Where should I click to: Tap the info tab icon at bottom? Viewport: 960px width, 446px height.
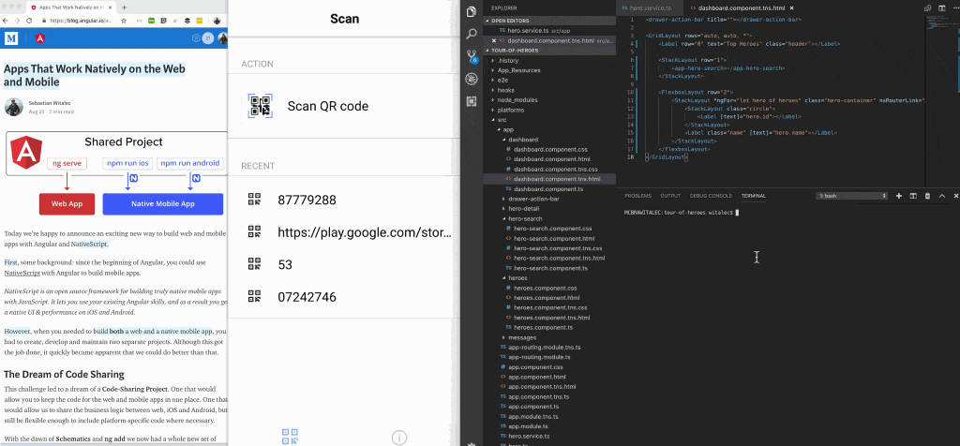pyautogui.click(x=399, y=438)
